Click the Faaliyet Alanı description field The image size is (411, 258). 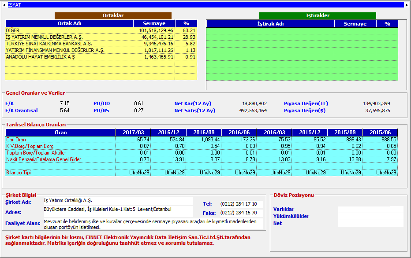pos(153,224)
